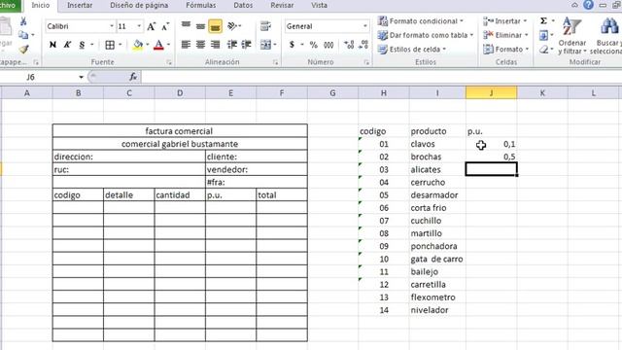The width and height of the screenshot is (622, 350).
Task: Increase the indent
Action: coord(246,45)
